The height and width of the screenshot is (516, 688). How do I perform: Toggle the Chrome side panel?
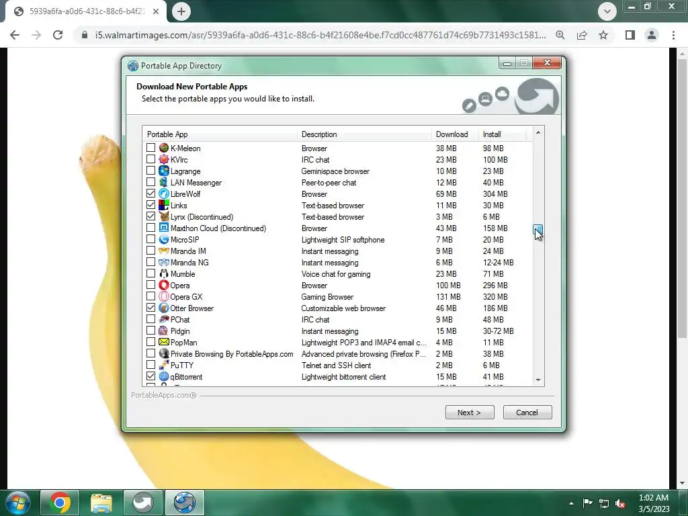pos(630,35)
